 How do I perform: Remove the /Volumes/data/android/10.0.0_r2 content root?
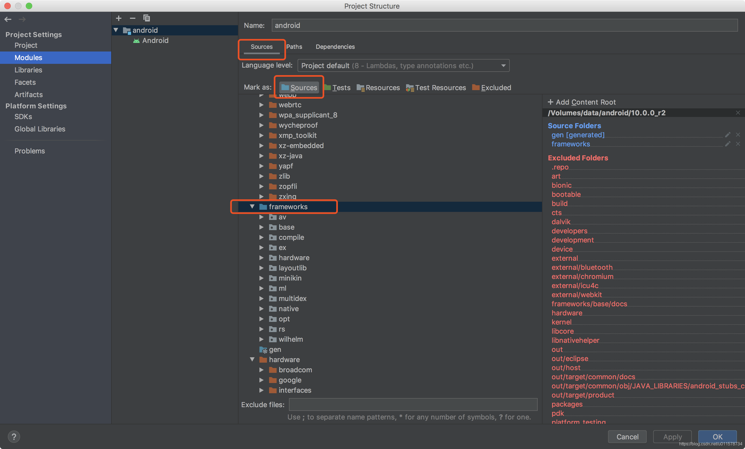(738, 113)
